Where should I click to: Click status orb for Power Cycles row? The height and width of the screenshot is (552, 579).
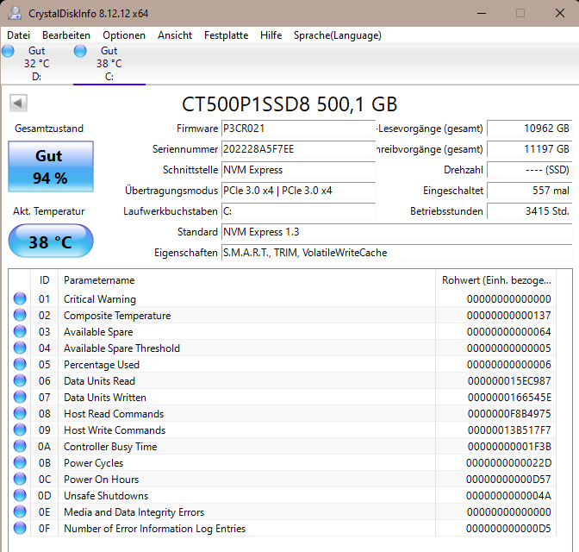(20, 462)
